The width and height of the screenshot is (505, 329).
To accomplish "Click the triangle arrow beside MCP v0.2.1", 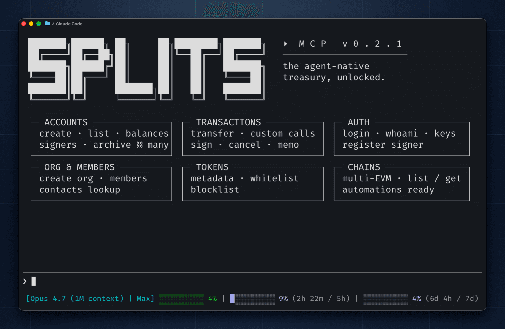I will pos(286,44).
